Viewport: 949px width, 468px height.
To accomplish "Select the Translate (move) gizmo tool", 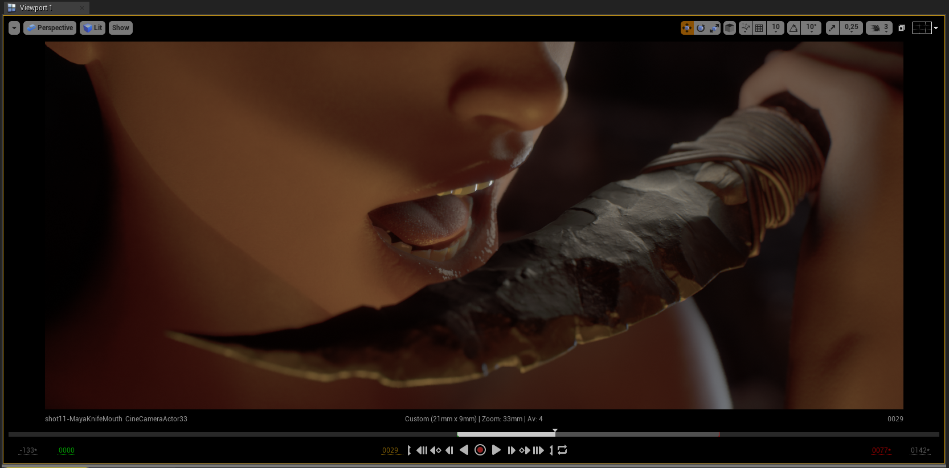I will coord(687,28).
